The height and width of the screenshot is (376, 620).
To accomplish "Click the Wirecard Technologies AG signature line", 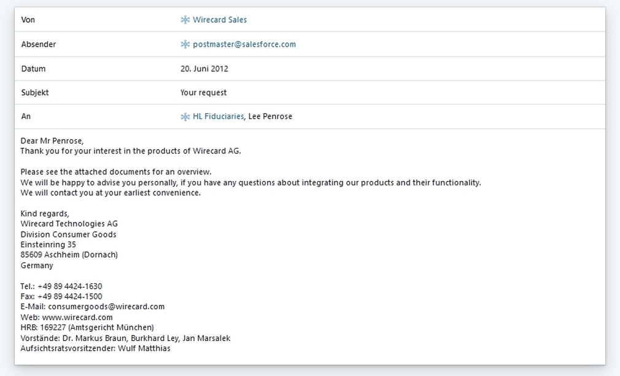I will (x=69, y=223).
